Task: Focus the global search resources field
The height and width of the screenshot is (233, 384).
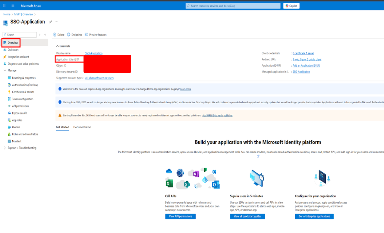Action: [233, 6]
